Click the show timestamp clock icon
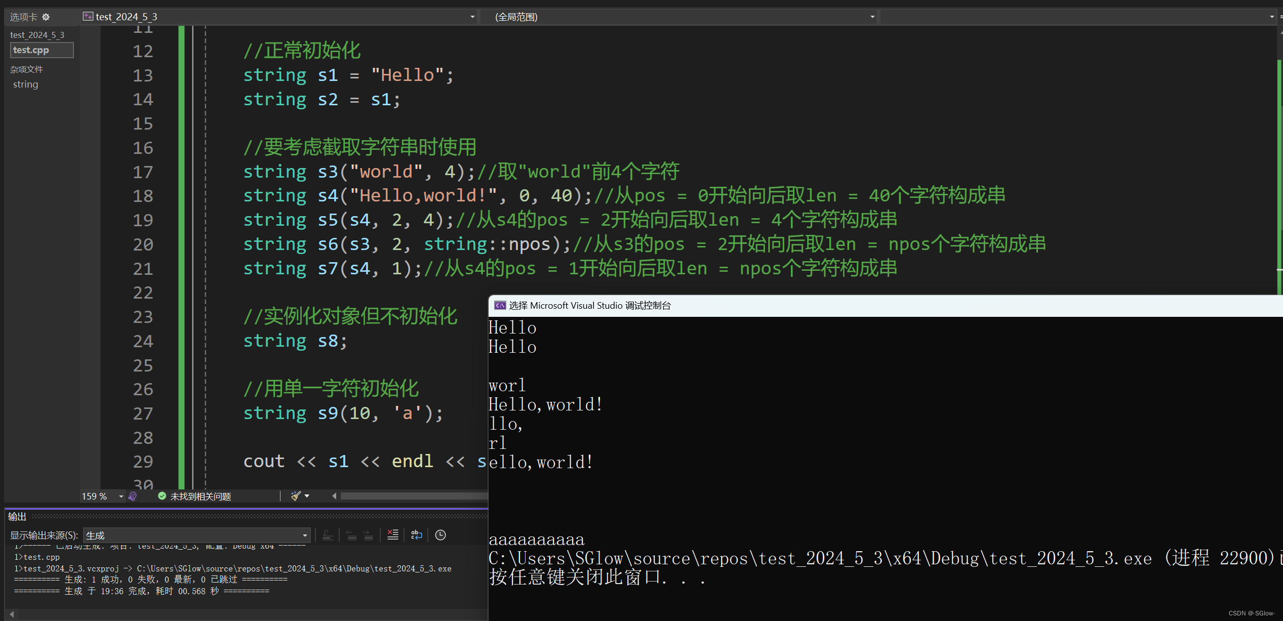Viewport: 1283px width, 621px height. [x=440, y=535]
